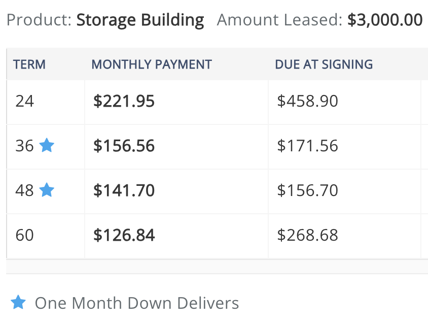Click the $268.68 due at signing
Viewport: 428px width, 324px height.
pos(307,235)
